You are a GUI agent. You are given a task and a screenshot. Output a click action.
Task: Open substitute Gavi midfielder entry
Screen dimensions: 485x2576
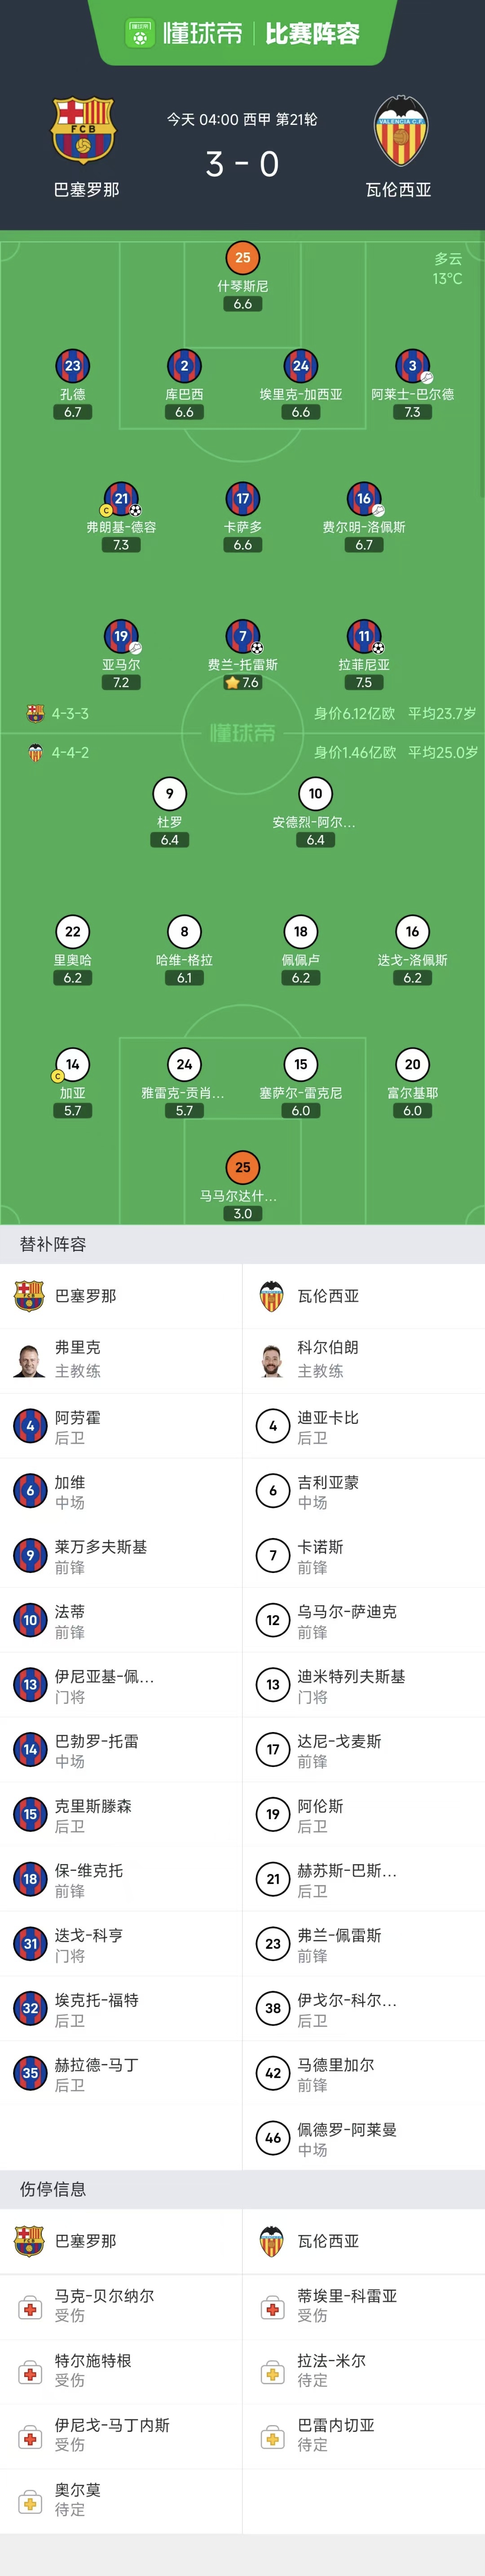tap(121, 1490)
